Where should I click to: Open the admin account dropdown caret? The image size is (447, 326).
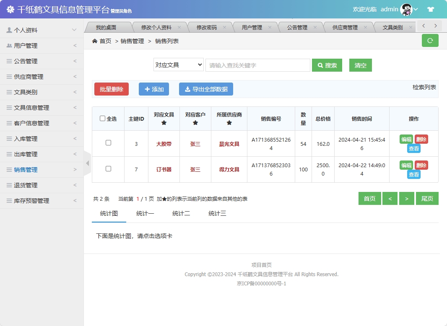pyautogui.click(x=415, y=9)
